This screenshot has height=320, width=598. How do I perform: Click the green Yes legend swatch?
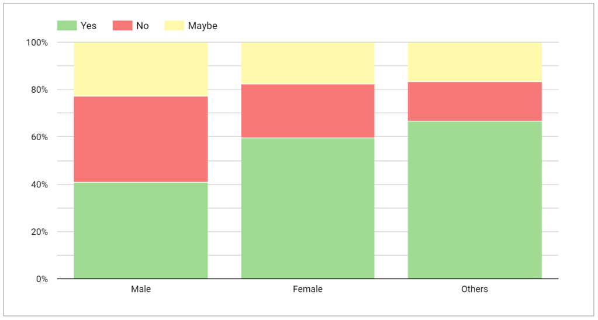click(x=66, y=26)
